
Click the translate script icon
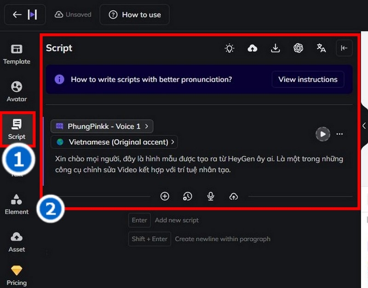tap(321, 48)
